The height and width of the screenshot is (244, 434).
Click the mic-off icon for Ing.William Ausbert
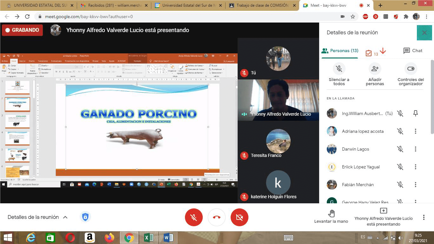pyautogui.click(x=400, y=113)
